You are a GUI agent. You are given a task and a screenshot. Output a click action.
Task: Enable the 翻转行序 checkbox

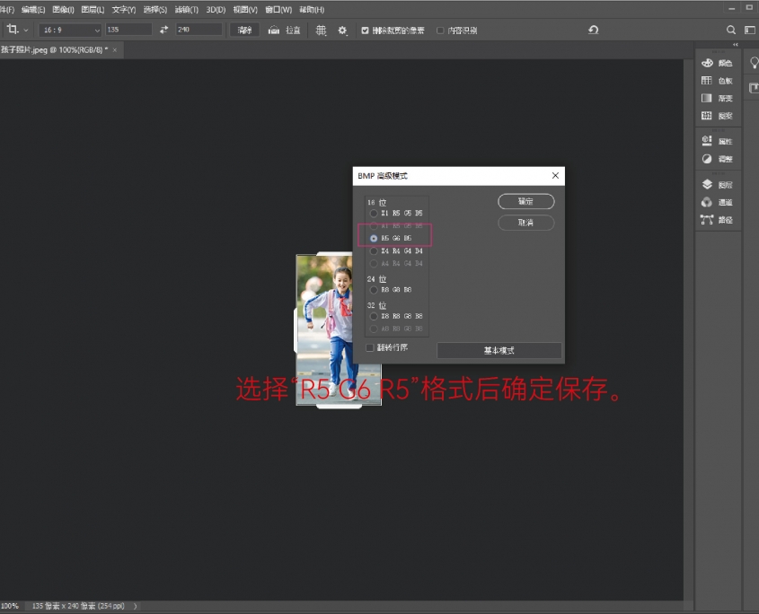pyautogui.click(x=370, y=347)
